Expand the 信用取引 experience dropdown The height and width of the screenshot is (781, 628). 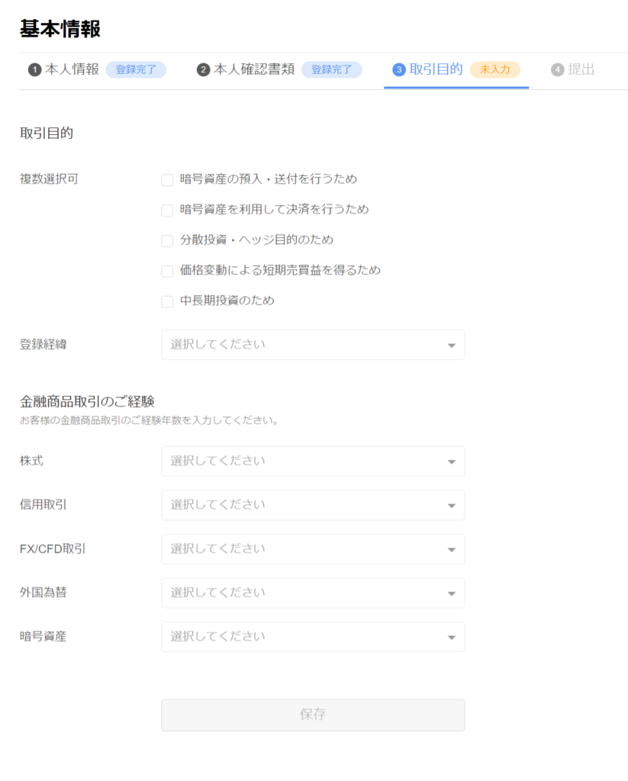click(313, 505)
